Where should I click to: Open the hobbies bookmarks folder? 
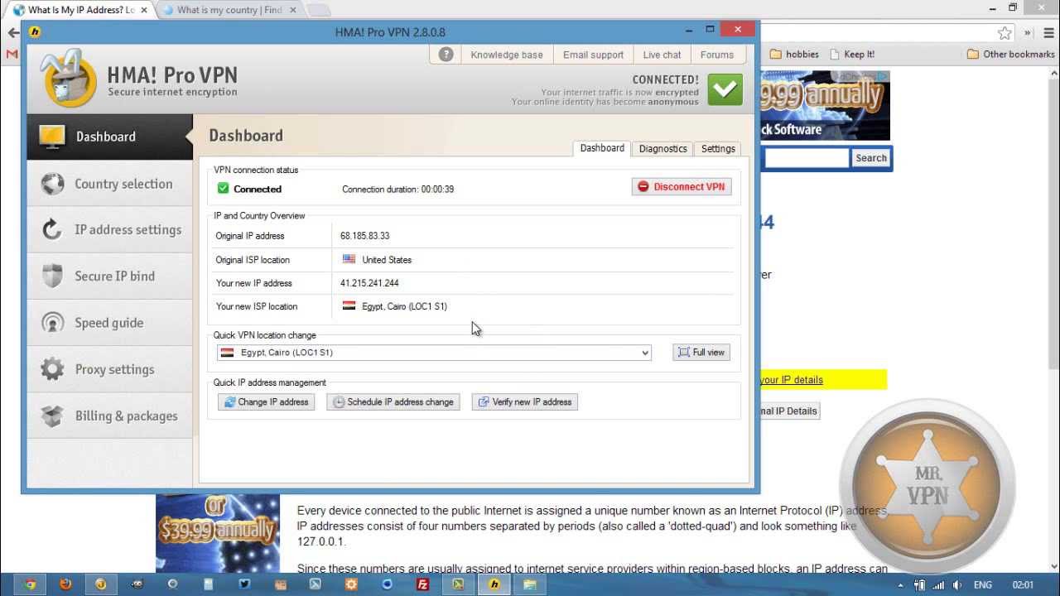794,55
